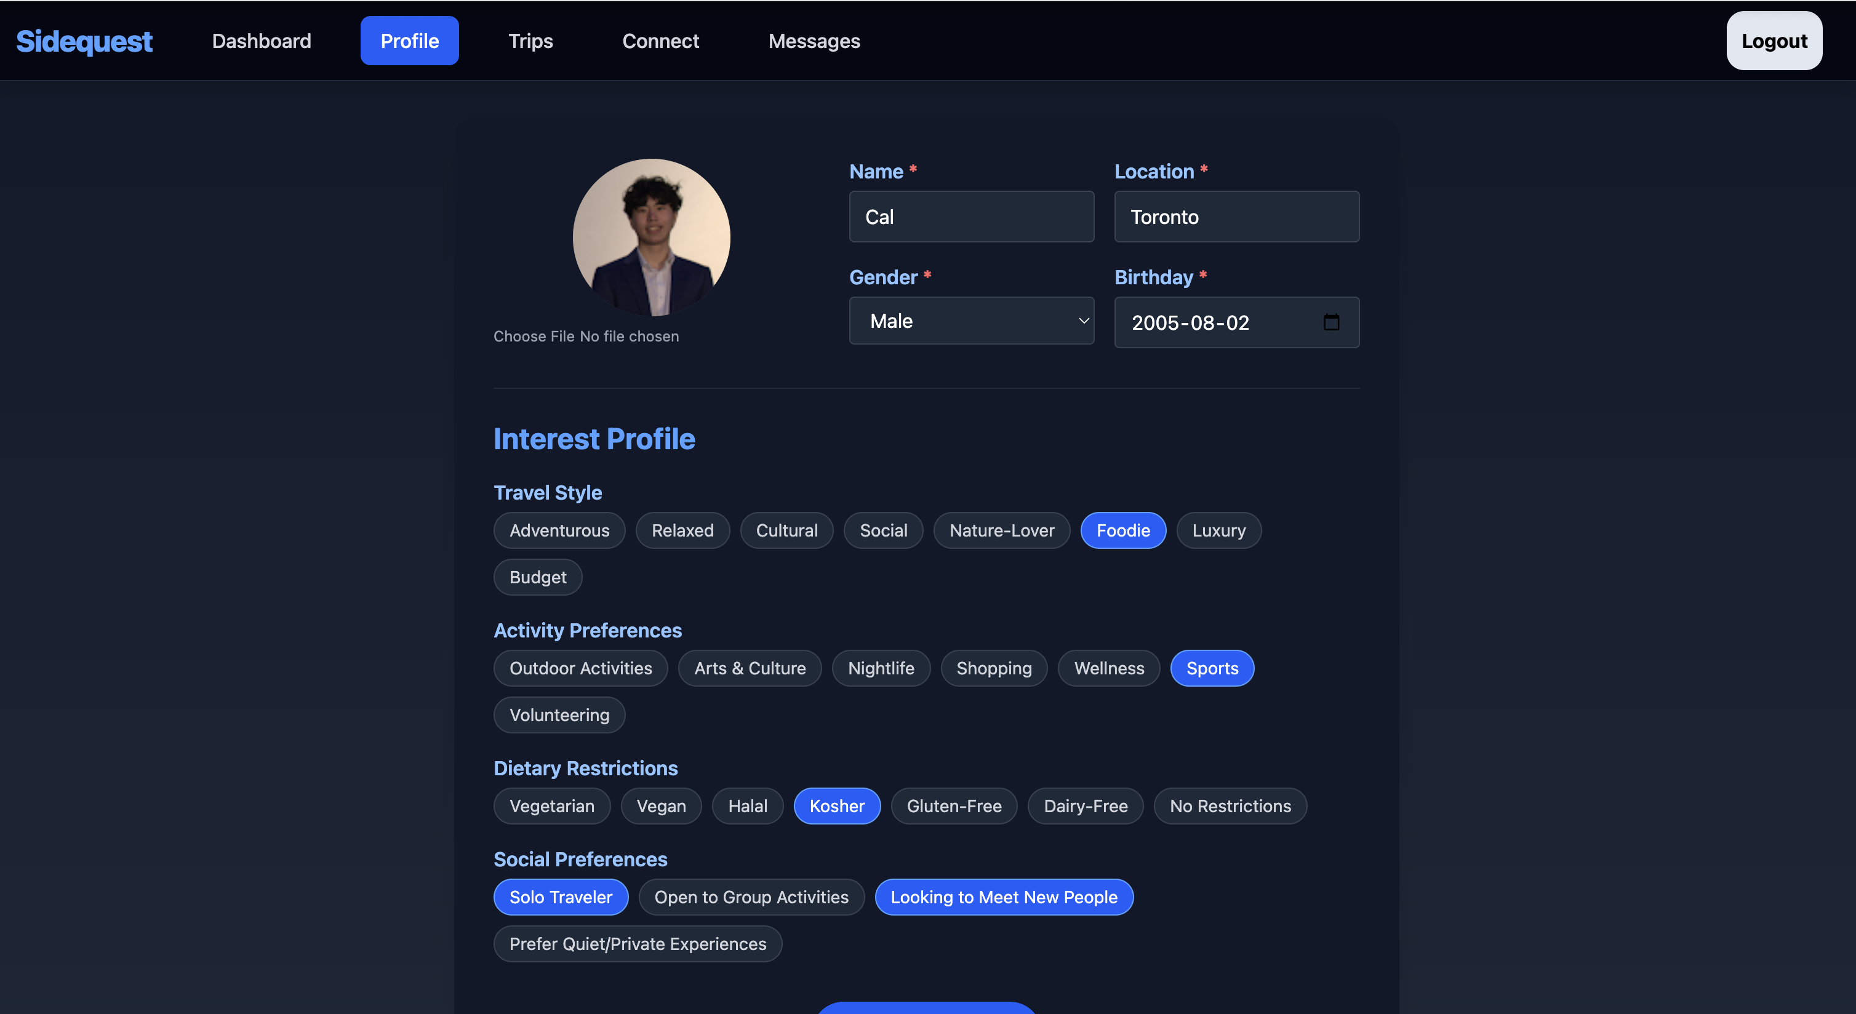
Task: Deselect the Kosher dietary restriction
Action: [x=836, y=806]
